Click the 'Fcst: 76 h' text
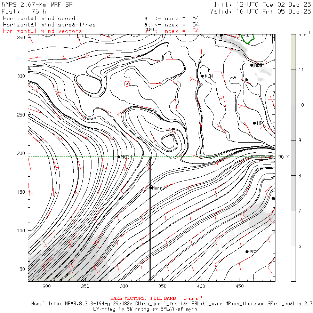313x313 pixels. pos(24,11)
